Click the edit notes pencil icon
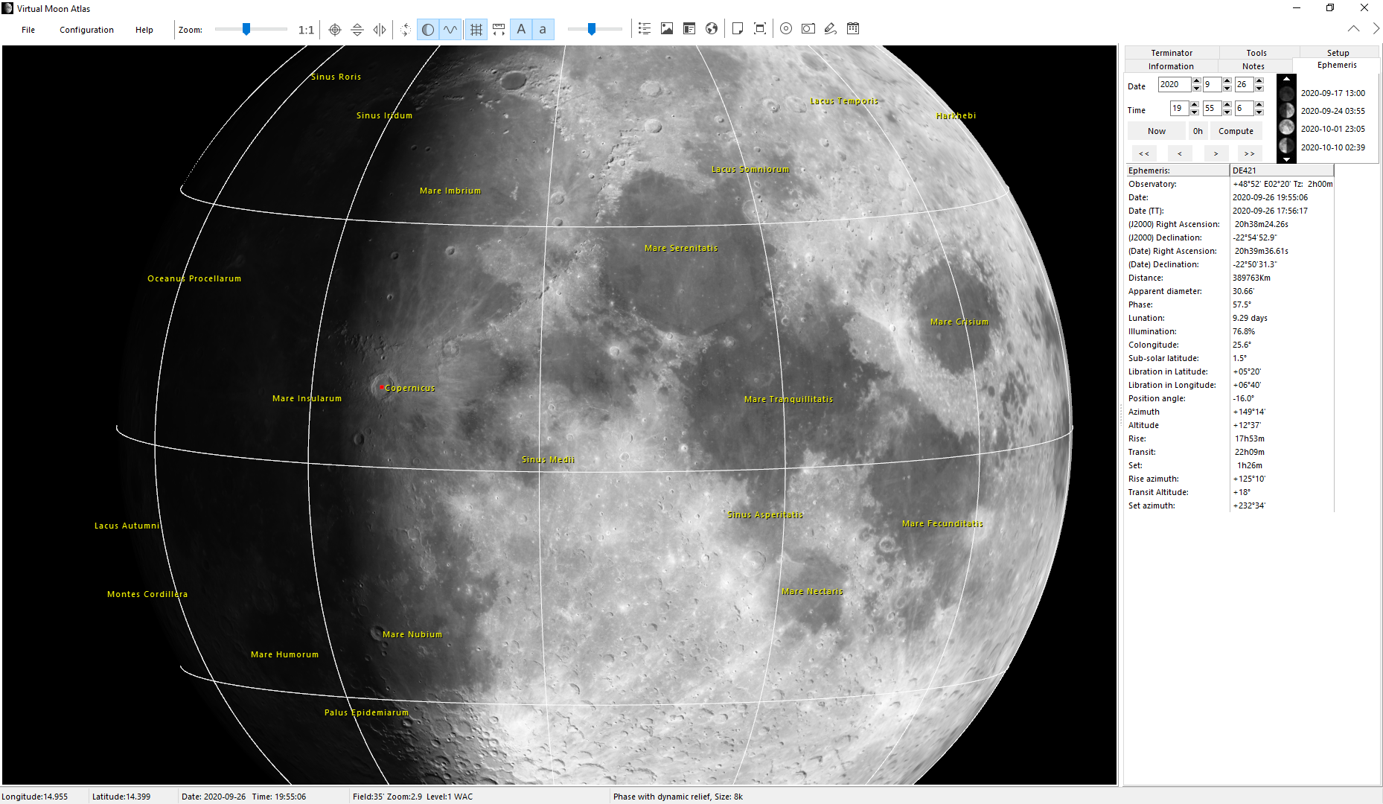The width and height of the screenshot is (1383, 804). (831, 29)
